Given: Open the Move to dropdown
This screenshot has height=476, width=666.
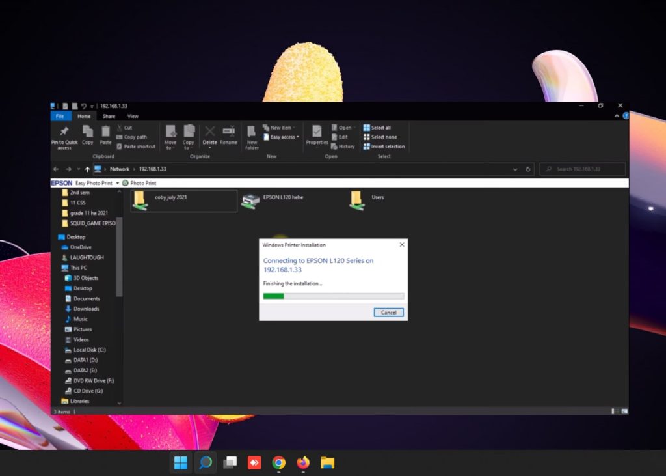Looking at the screenshot, I should [x=170, y=137].
